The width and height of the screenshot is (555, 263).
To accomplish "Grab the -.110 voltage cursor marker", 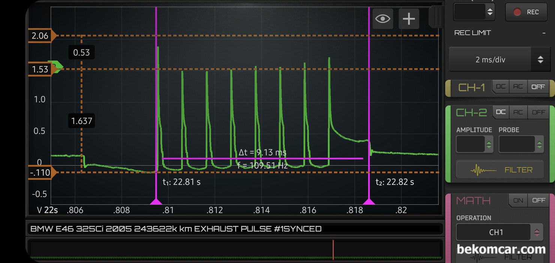I will (42, 173).
